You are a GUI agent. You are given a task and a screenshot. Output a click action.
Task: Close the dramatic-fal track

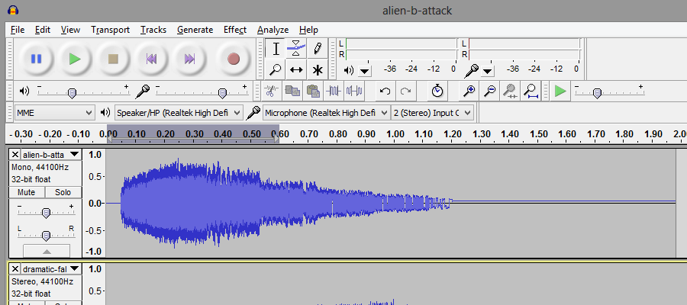[x=15, y=269]
